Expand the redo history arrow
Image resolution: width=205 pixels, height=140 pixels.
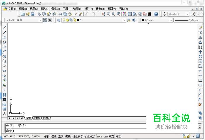click(x=98, y=14)
